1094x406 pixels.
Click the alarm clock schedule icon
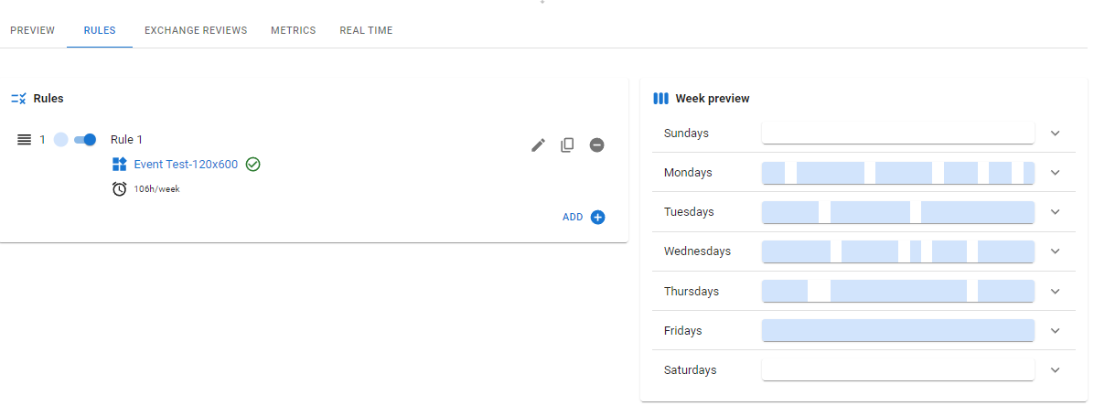pyautogui.click(x=119, y=189)
